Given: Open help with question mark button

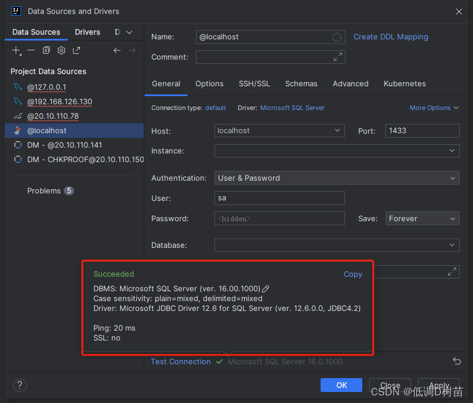Looking at the screenshot, I should 20,385.
